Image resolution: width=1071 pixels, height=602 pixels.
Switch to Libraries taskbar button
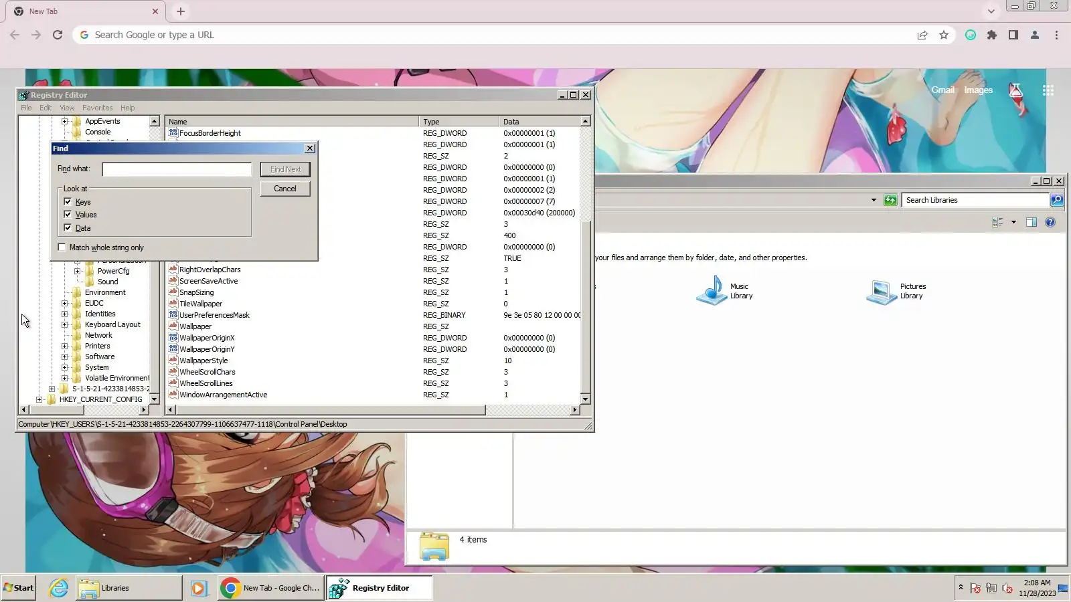(129, 588)
